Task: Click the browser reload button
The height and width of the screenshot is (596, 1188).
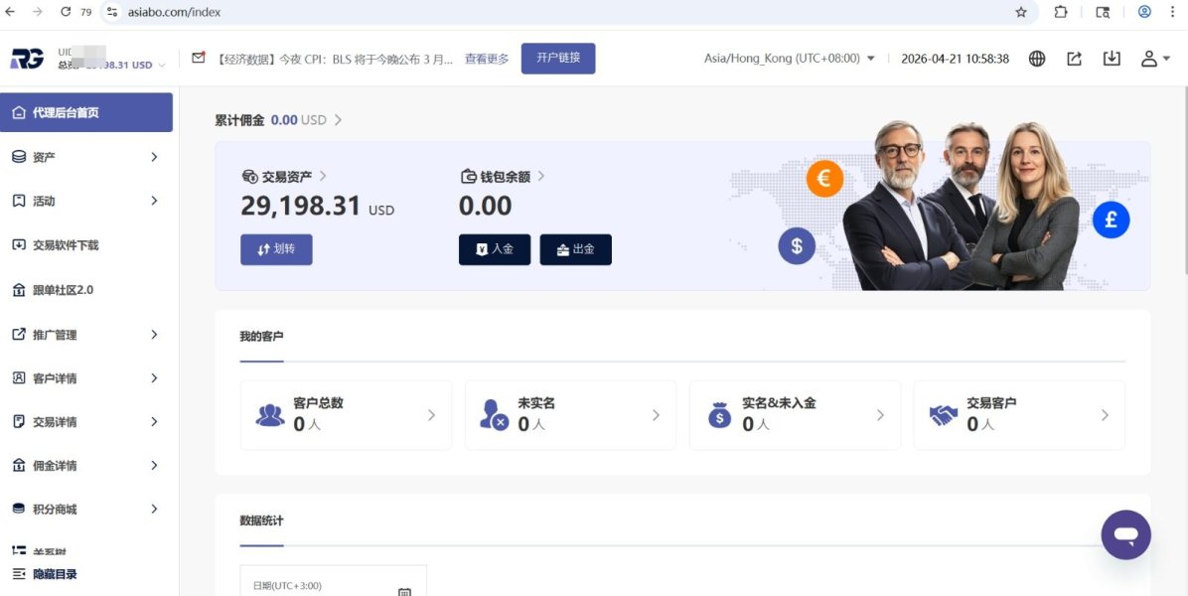Action: 66,11
